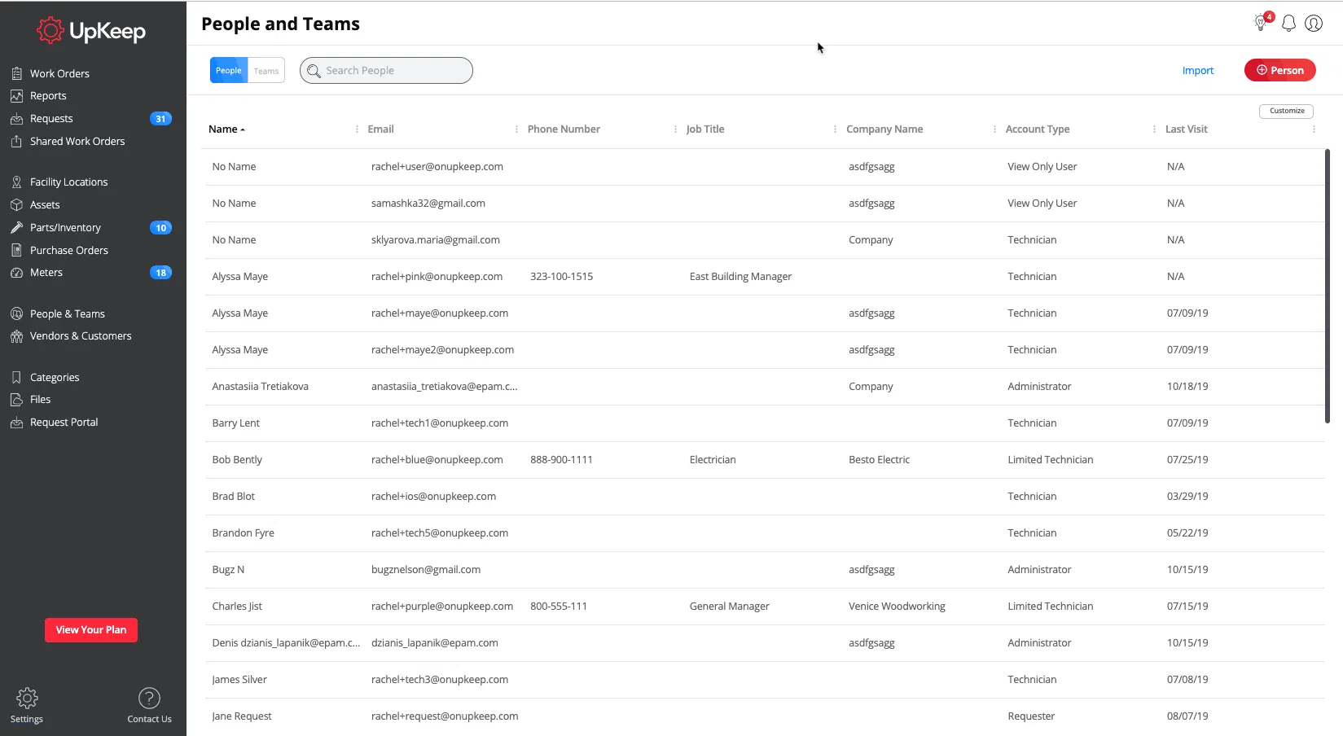Screen dimensions: 1343x736
Task: Click the red Person add button
Action: point(1279,71)
